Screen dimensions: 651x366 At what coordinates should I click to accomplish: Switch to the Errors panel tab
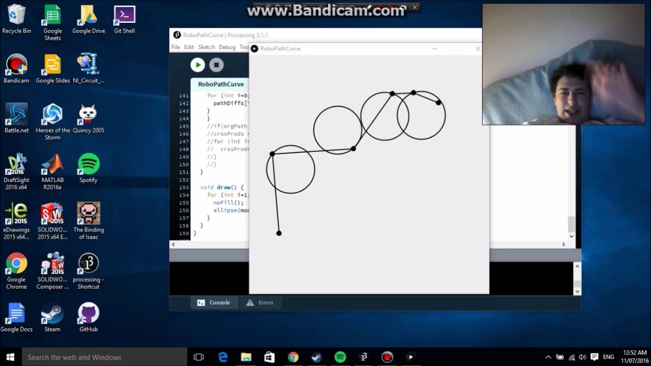[260, 302]
